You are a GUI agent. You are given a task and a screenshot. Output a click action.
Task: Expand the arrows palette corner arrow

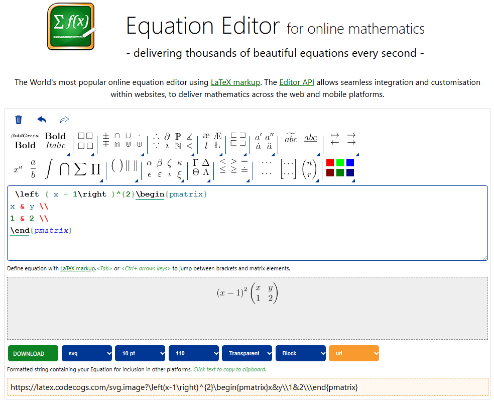tap(357, 154)
